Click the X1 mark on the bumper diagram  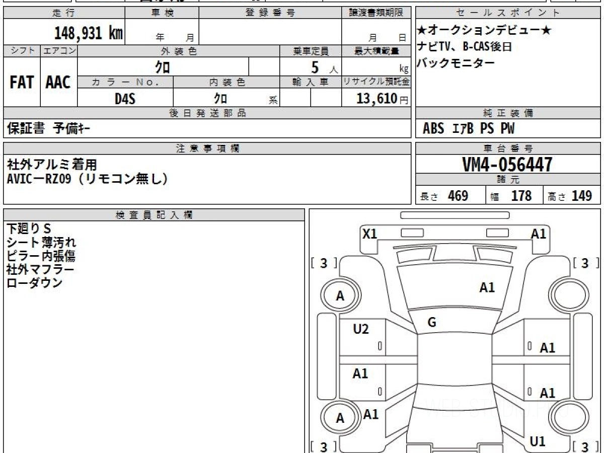[369, 234]
